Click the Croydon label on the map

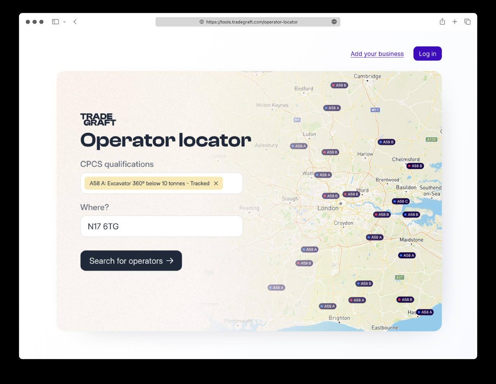(x=343, y=223)
